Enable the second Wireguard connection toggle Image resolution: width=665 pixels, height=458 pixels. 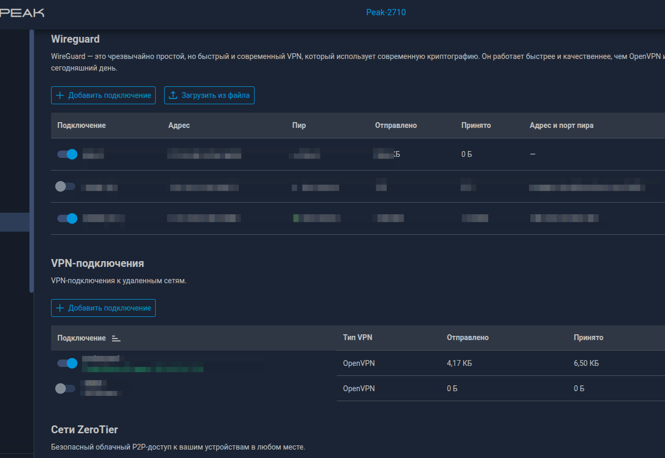pyautogui.click(x=65, y=186)
